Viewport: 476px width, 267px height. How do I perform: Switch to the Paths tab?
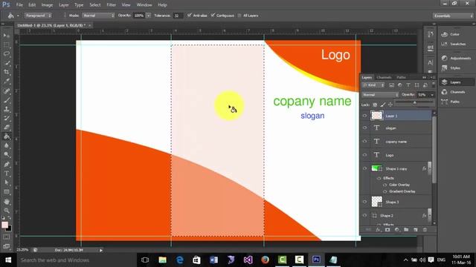point(401,77)
